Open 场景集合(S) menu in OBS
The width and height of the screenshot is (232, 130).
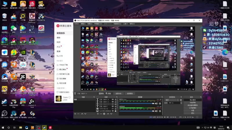point(117,24)
